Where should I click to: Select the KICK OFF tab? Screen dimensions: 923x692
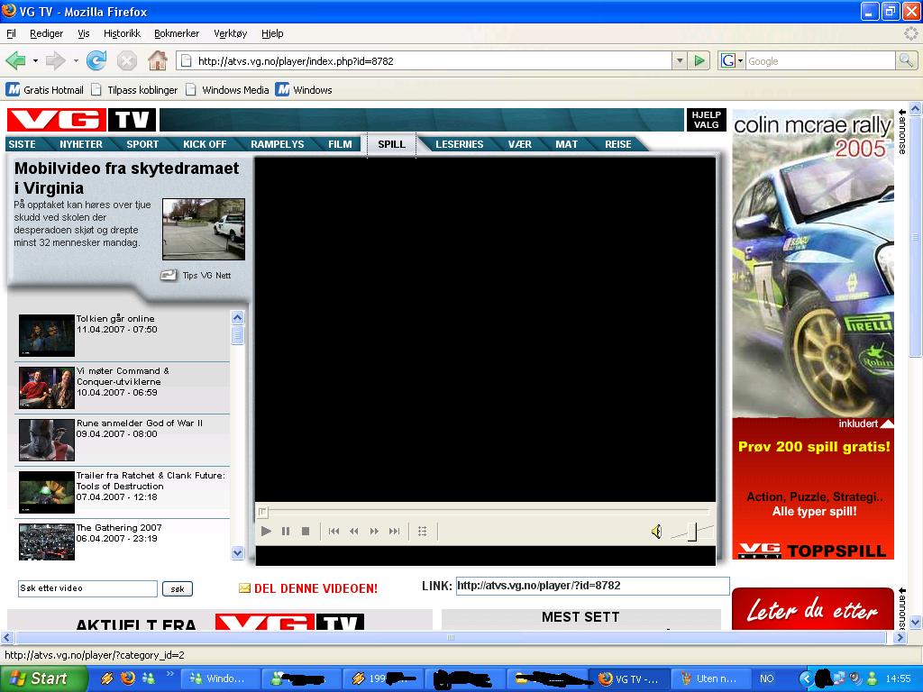tap(205, 144)
